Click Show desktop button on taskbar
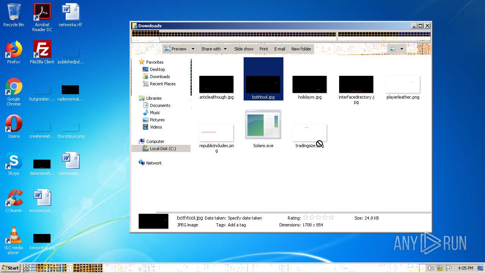This screenshot has width=485, height=273. click(481, 268)
